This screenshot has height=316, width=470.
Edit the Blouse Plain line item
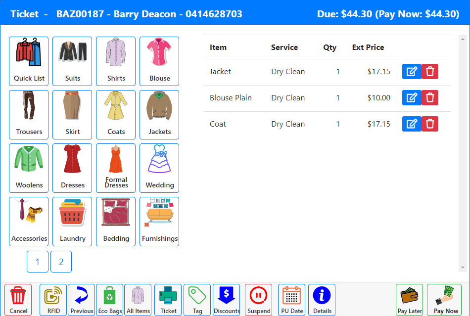[x=412, y=97]
